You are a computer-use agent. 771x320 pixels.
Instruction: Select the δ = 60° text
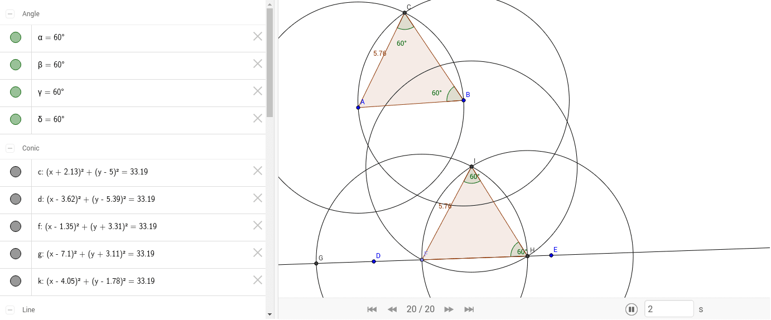pos(51,119)
